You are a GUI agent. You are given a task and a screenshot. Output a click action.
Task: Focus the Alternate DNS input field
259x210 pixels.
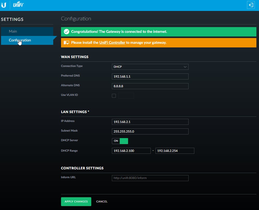(150, 86)
